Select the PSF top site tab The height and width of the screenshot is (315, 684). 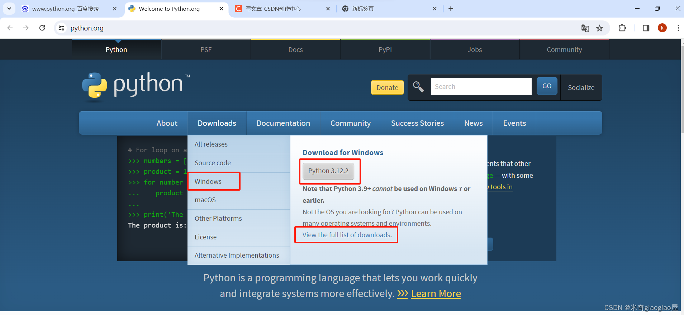click(x=206, y=49)
